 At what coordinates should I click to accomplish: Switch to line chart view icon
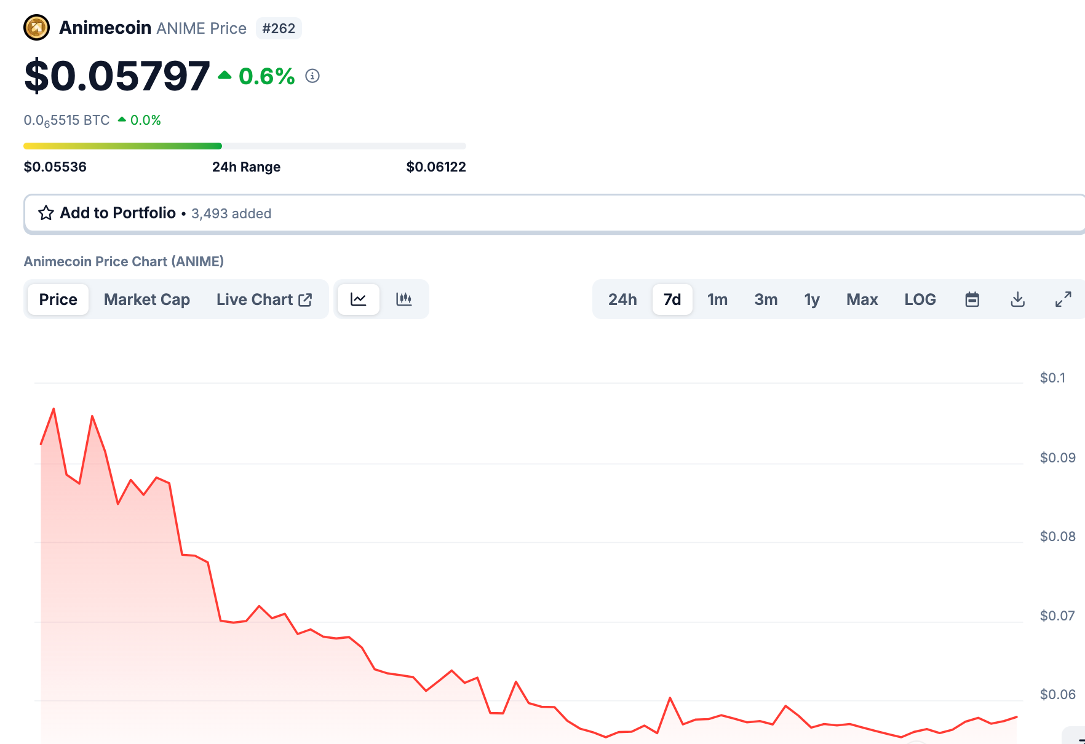pyautogui.click(x=359, y=299)
